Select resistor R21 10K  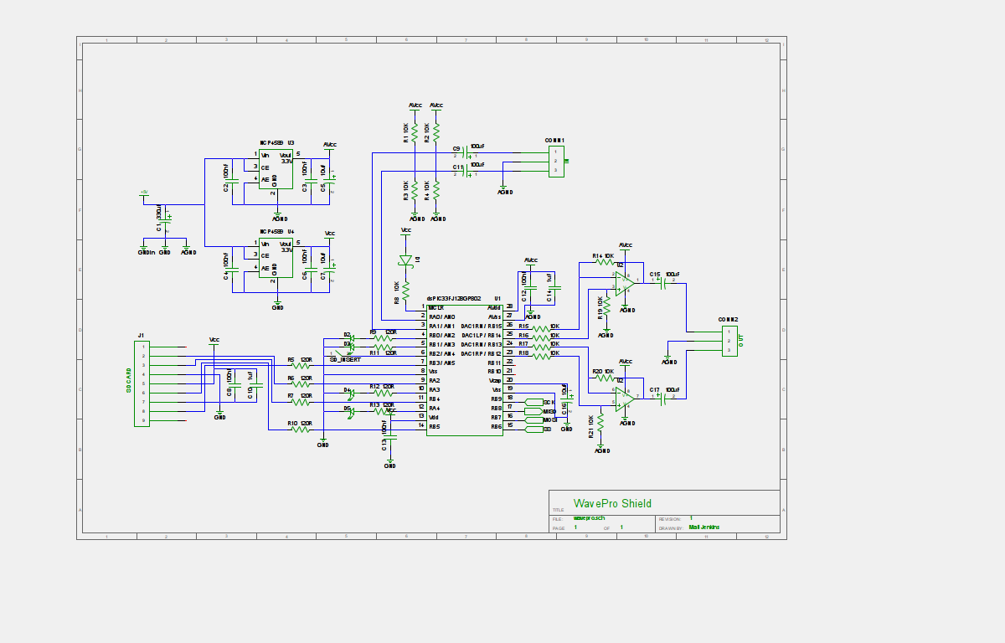pos(602,421)
